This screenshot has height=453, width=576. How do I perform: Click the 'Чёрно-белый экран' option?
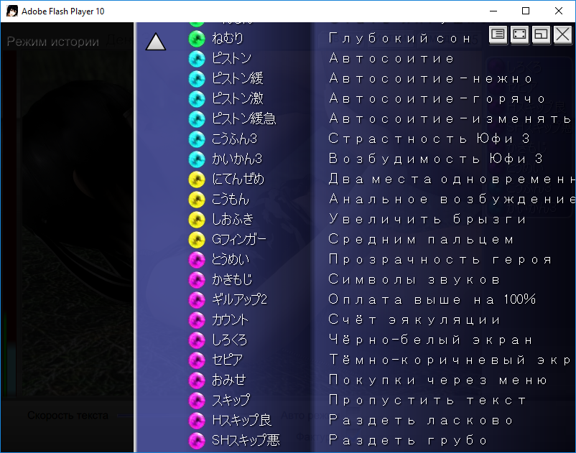pyautogui.click(x=431, y=340)
